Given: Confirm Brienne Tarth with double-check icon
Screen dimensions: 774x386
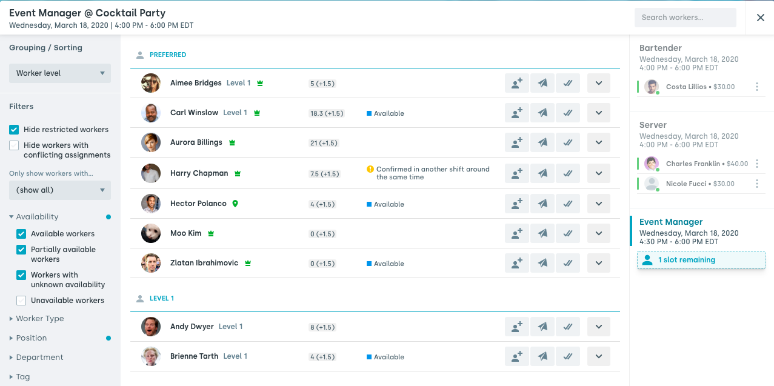Looking at the screenshot, I should click(x=568, y=356).
